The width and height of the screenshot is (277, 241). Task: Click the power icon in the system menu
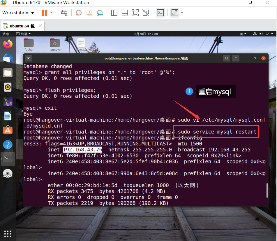[x=267, y=34]
